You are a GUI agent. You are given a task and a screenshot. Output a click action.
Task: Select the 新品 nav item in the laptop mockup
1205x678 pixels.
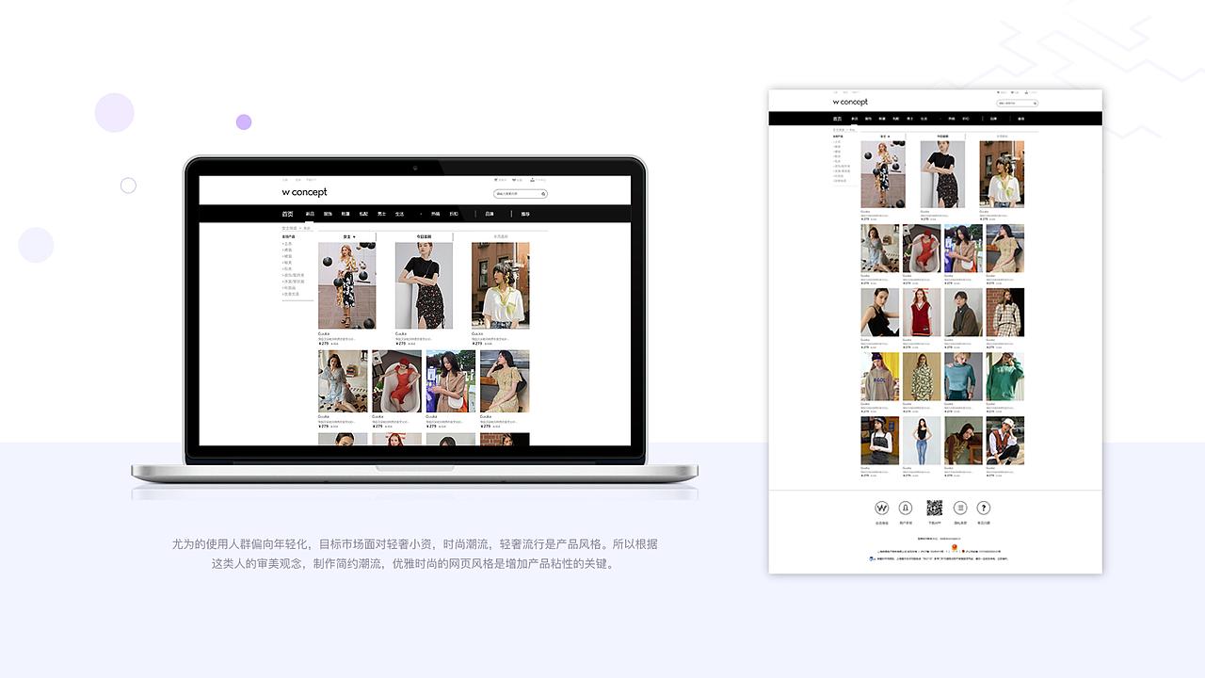pyautogui.click(x=310, y=214)
